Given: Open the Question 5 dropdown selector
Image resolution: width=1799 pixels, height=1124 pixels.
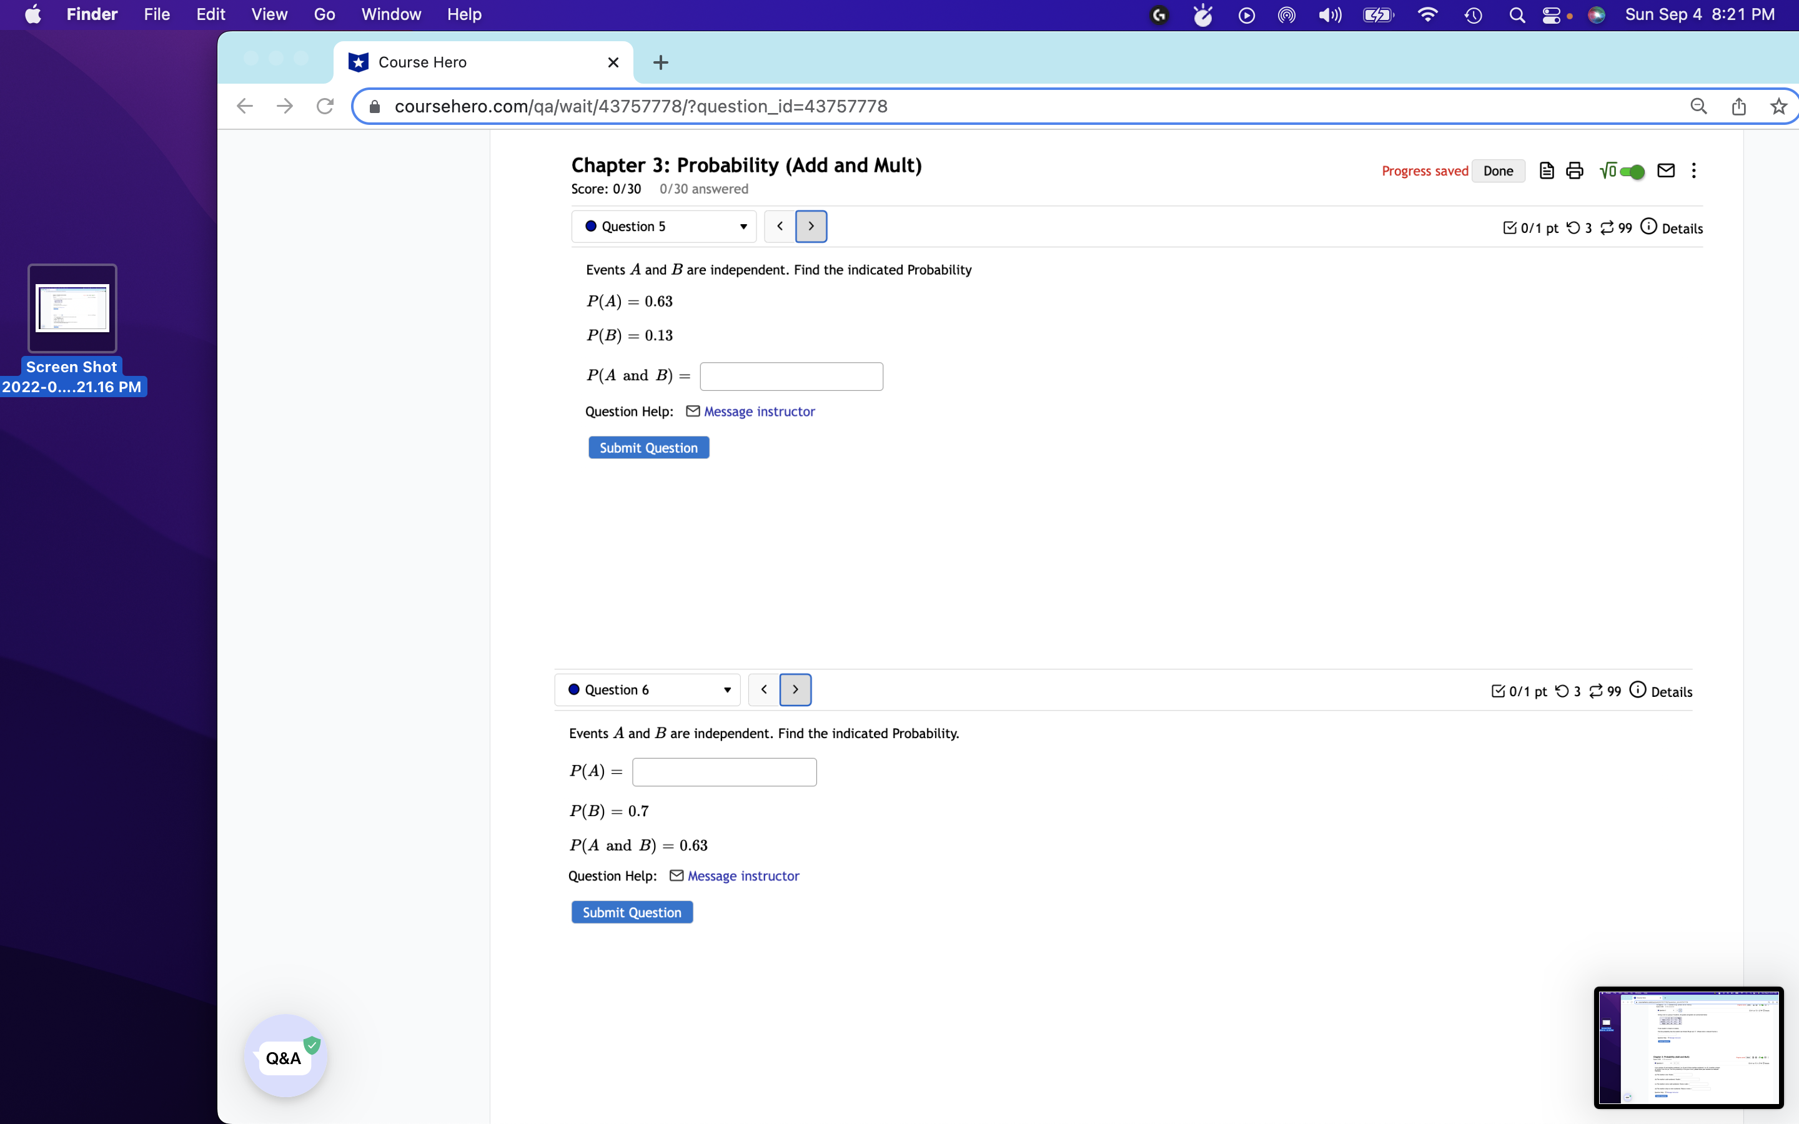Looking at the screenshot, I should [x=663, y=227].
